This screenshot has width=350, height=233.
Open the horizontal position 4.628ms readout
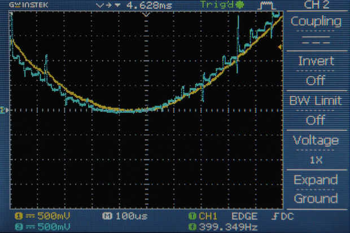(x=149, y=5)
